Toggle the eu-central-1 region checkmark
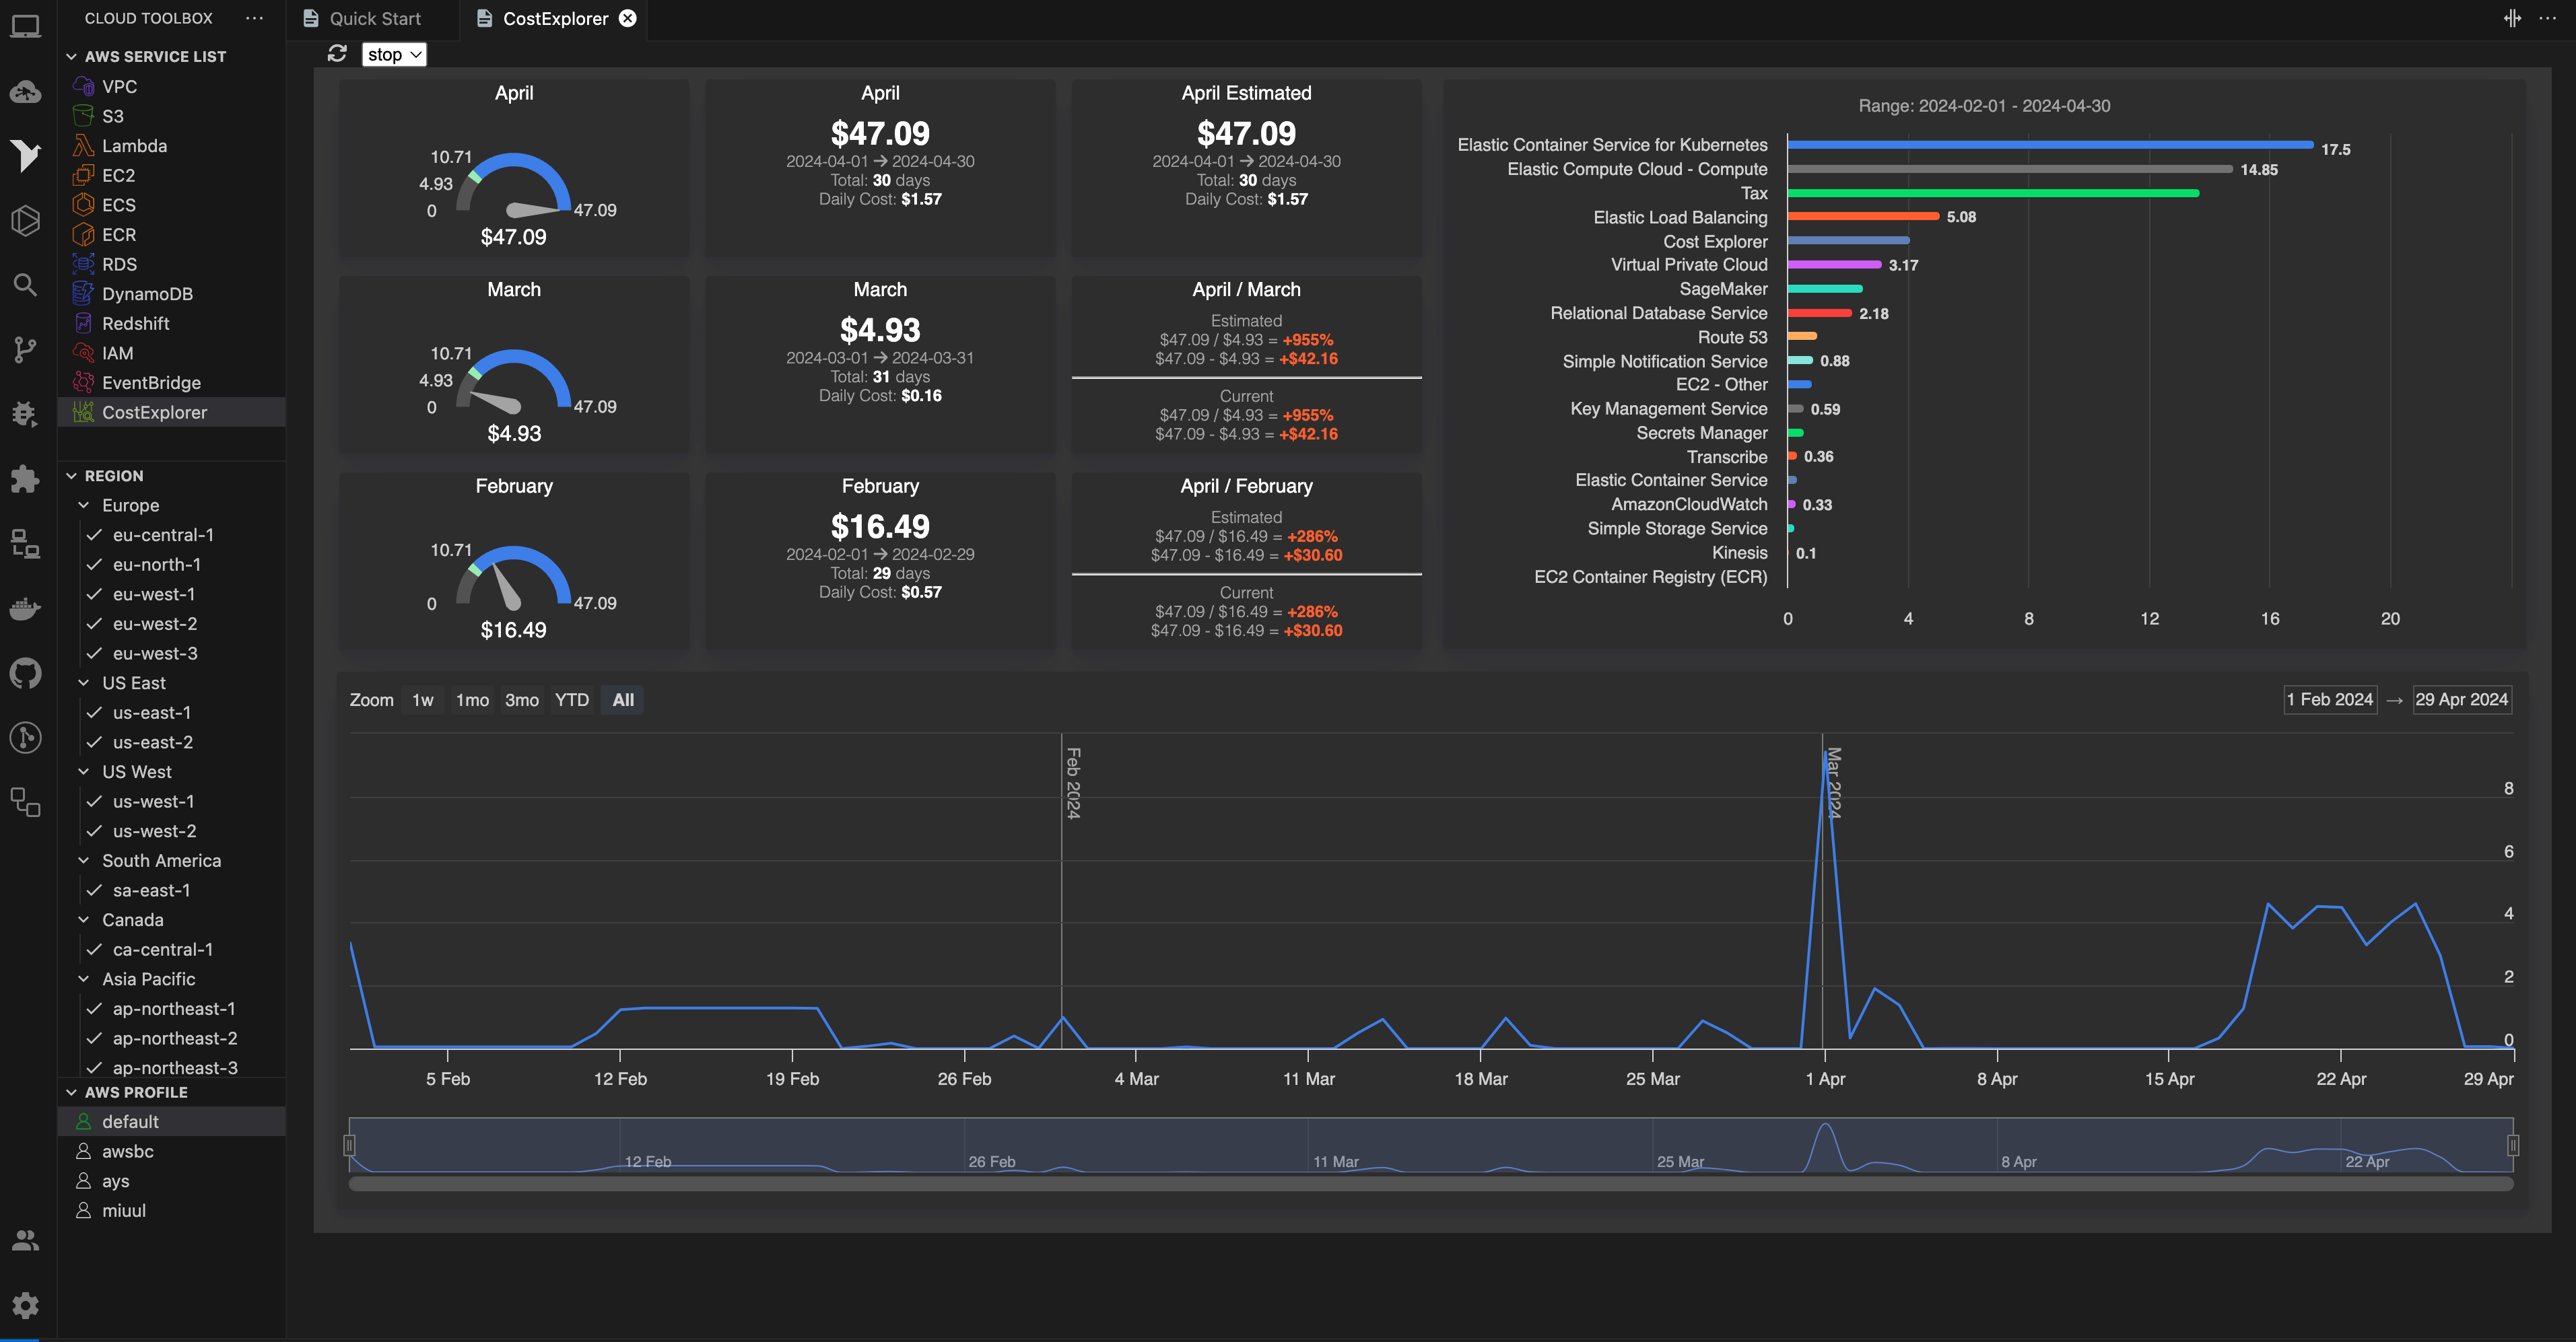The image size is (2576, 1342). (94, 534)
